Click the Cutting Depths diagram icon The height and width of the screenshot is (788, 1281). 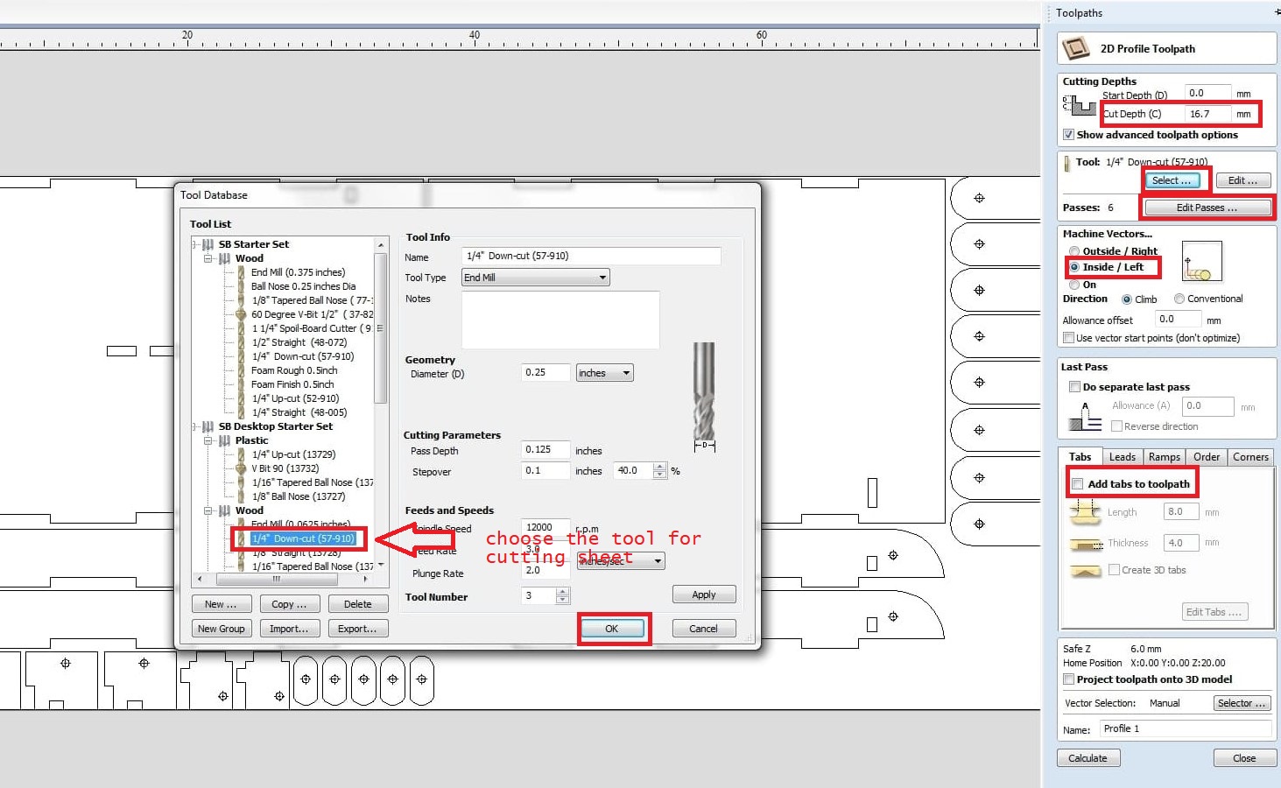point(1079,105)
